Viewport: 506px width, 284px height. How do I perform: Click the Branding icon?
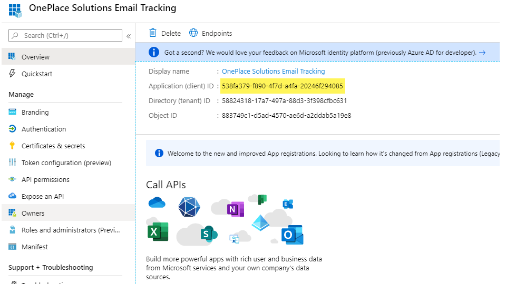(x=12, y=112)
